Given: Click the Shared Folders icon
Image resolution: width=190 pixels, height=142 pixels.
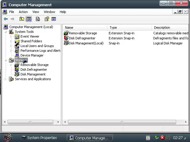Looking at the screenshot, I should tap(17, 41).
